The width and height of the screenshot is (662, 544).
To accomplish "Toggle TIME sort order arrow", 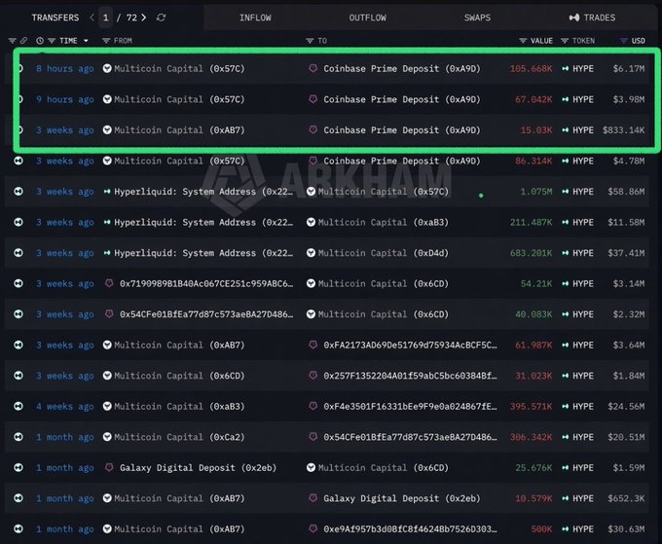I will (x=86, y=41).
